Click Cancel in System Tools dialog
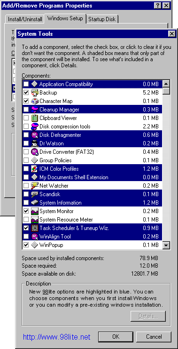This screenshot has width=178, height=349. click(154, 336)
